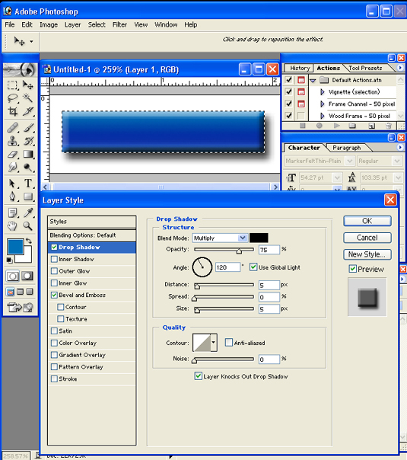The height and width of the screenshot is (460, 407).
Task: Select the Rectangle shape tool
Action: [x=28, y=196]
